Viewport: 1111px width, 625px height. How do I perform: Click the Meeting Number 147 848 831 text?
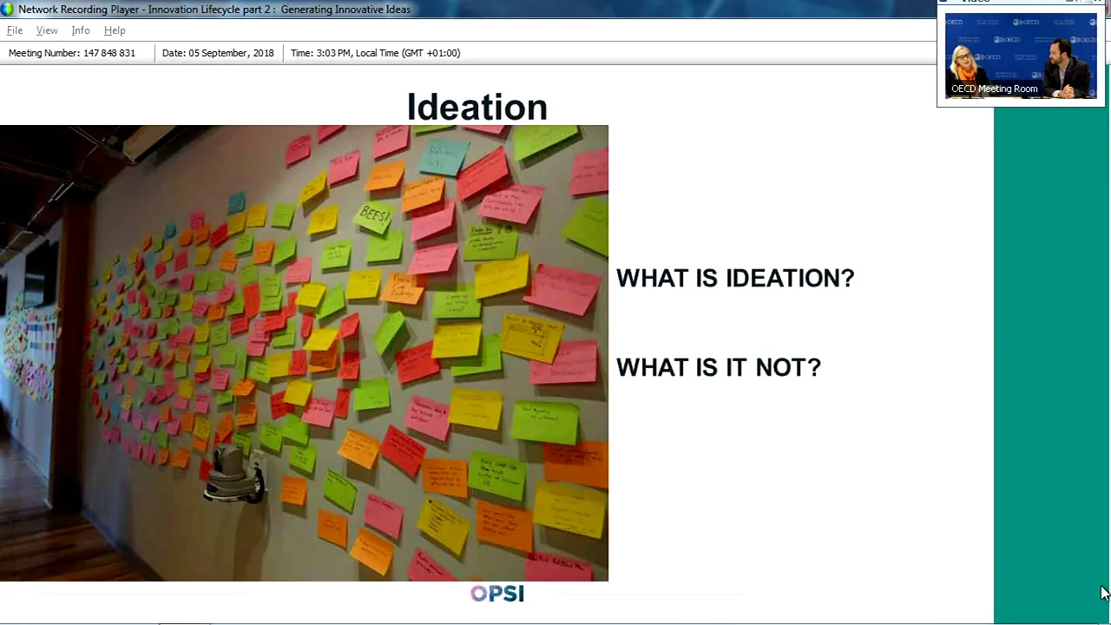(x=72, y=53)
